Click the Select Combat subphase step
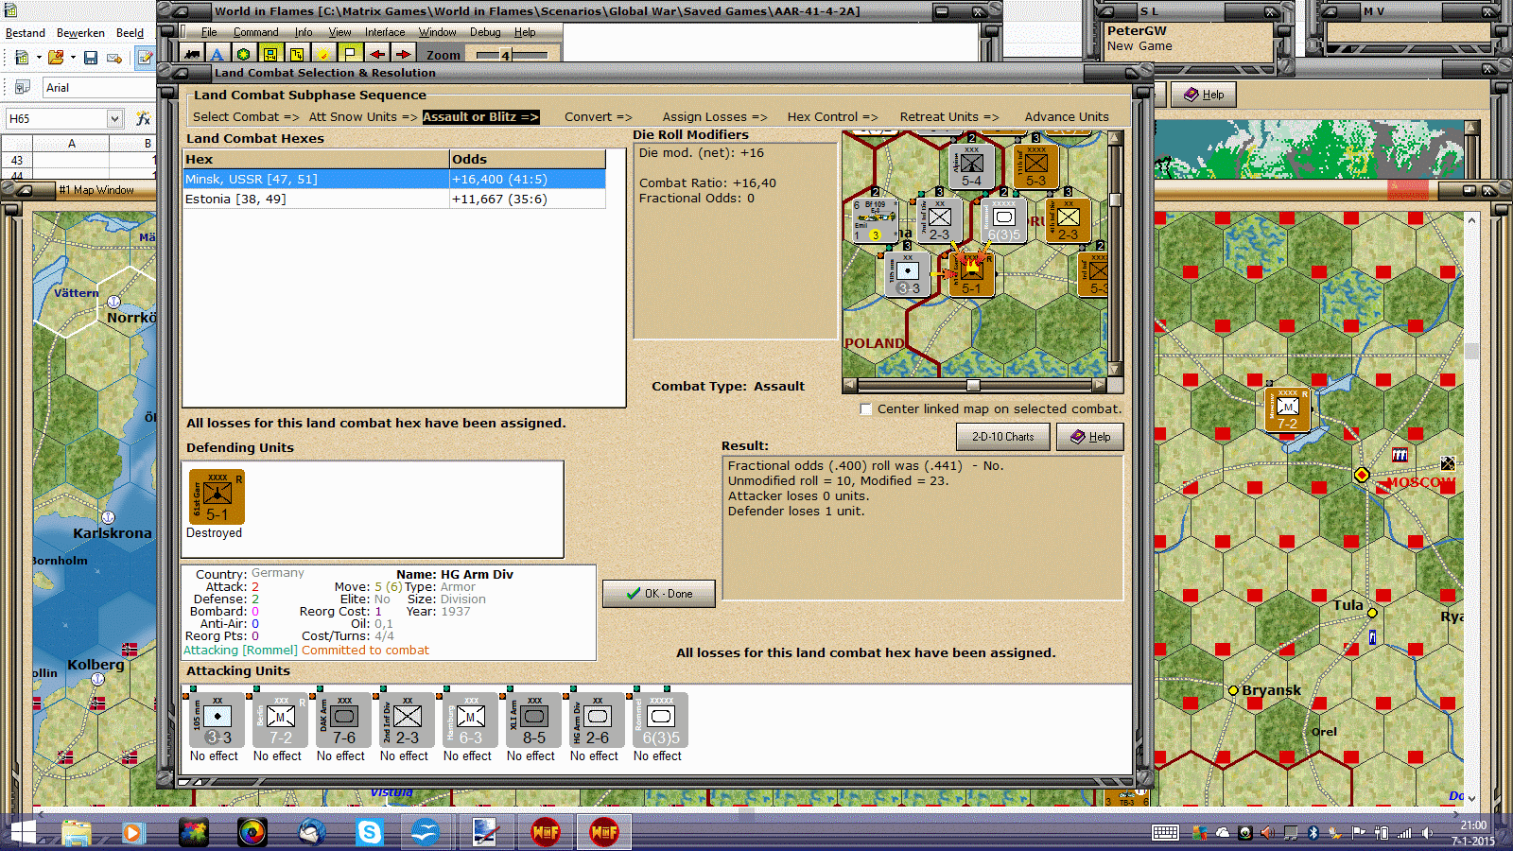The width and height of the screenshot is (1513, 851). point(246,117)
